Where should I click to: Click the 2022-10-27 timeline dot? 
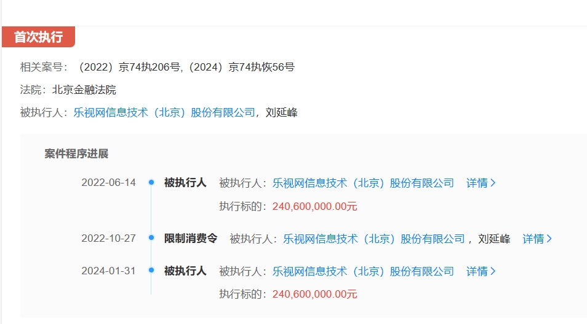(x=151, y=237)
